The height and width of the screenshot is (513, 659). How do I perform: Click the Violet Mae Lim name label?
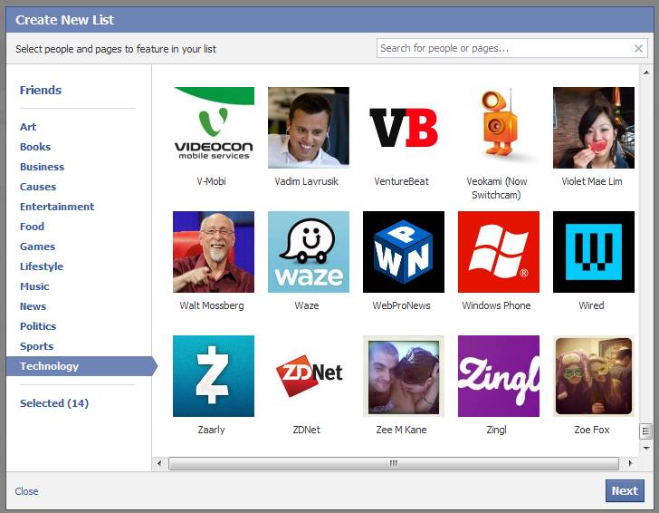[592, 181]
